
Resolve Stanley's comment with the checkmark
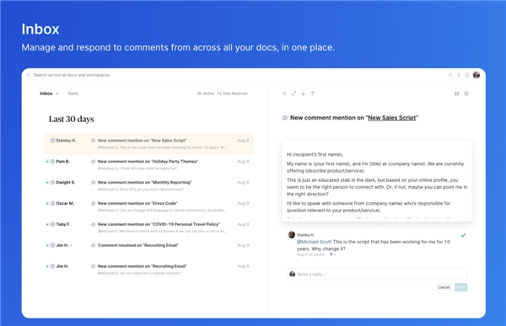click(x=463, y=235)
